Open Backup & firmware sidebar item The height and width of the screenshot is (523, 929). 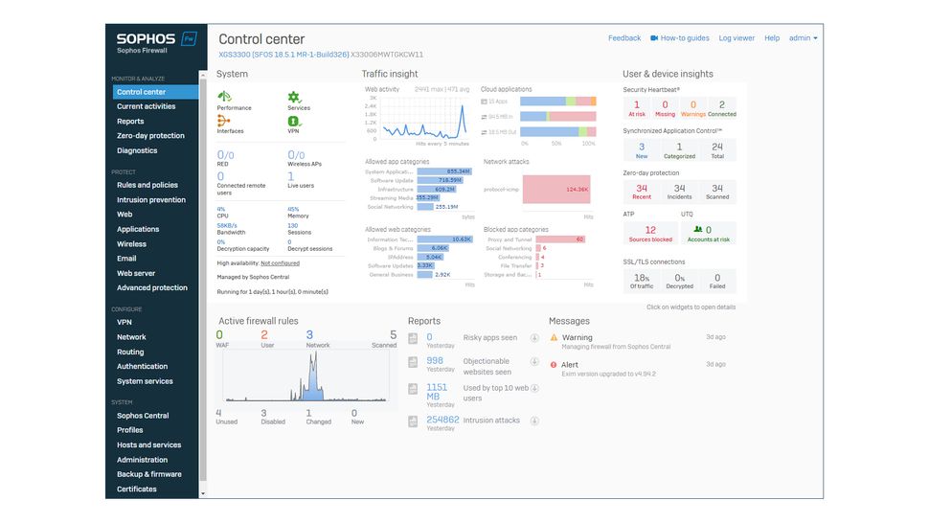[x=149, y=474]
